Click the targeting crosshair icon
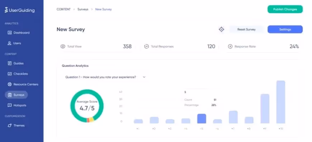The height and width of the screenshot is (142, 312). pyautogui.click(x=222, y=29)
